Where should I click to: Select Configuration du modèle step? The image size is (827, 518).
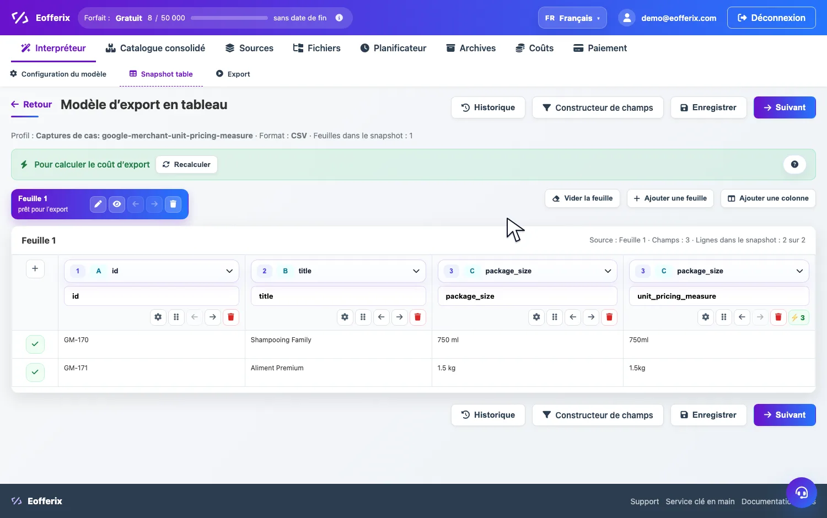58,74
